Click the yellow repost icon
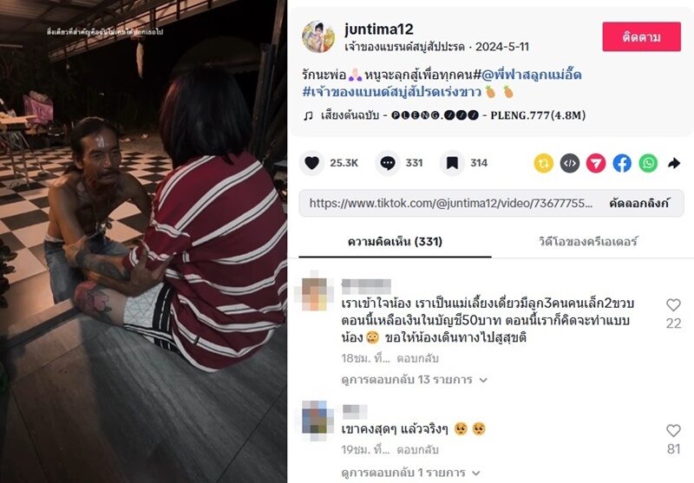The width and height of the screenshot is (694, 483). coord(544,164)
